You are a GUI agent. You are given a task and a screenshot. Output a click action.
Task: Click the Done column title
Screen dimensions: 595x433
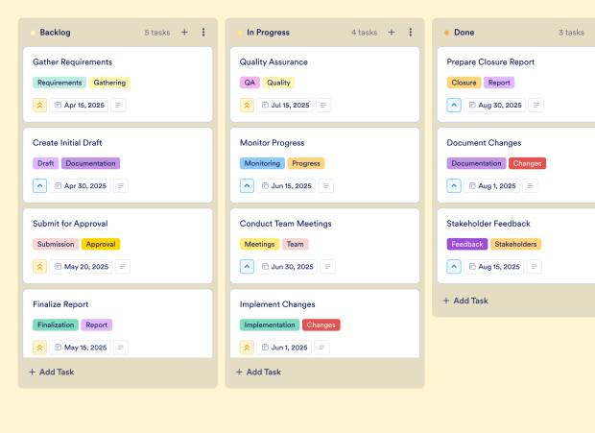464,32
